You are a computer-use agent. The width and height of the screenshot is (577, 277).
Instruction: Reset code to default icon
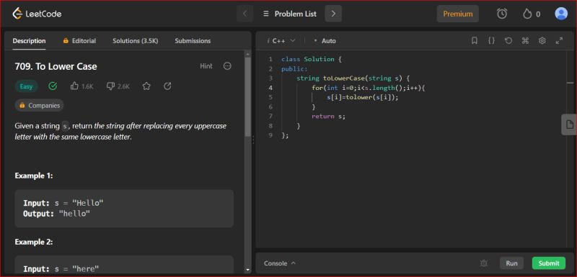tap(508, 41)
